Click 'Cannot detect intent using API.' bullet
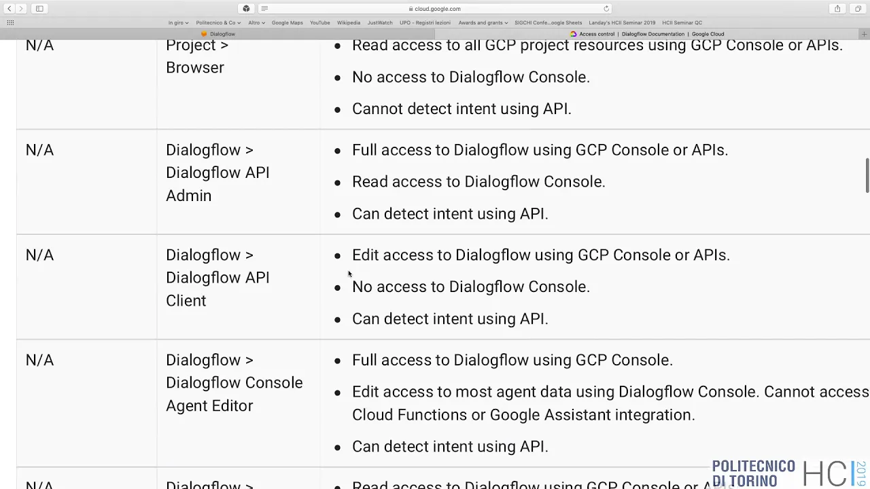 pyautogui.click(x=462, y=109)
